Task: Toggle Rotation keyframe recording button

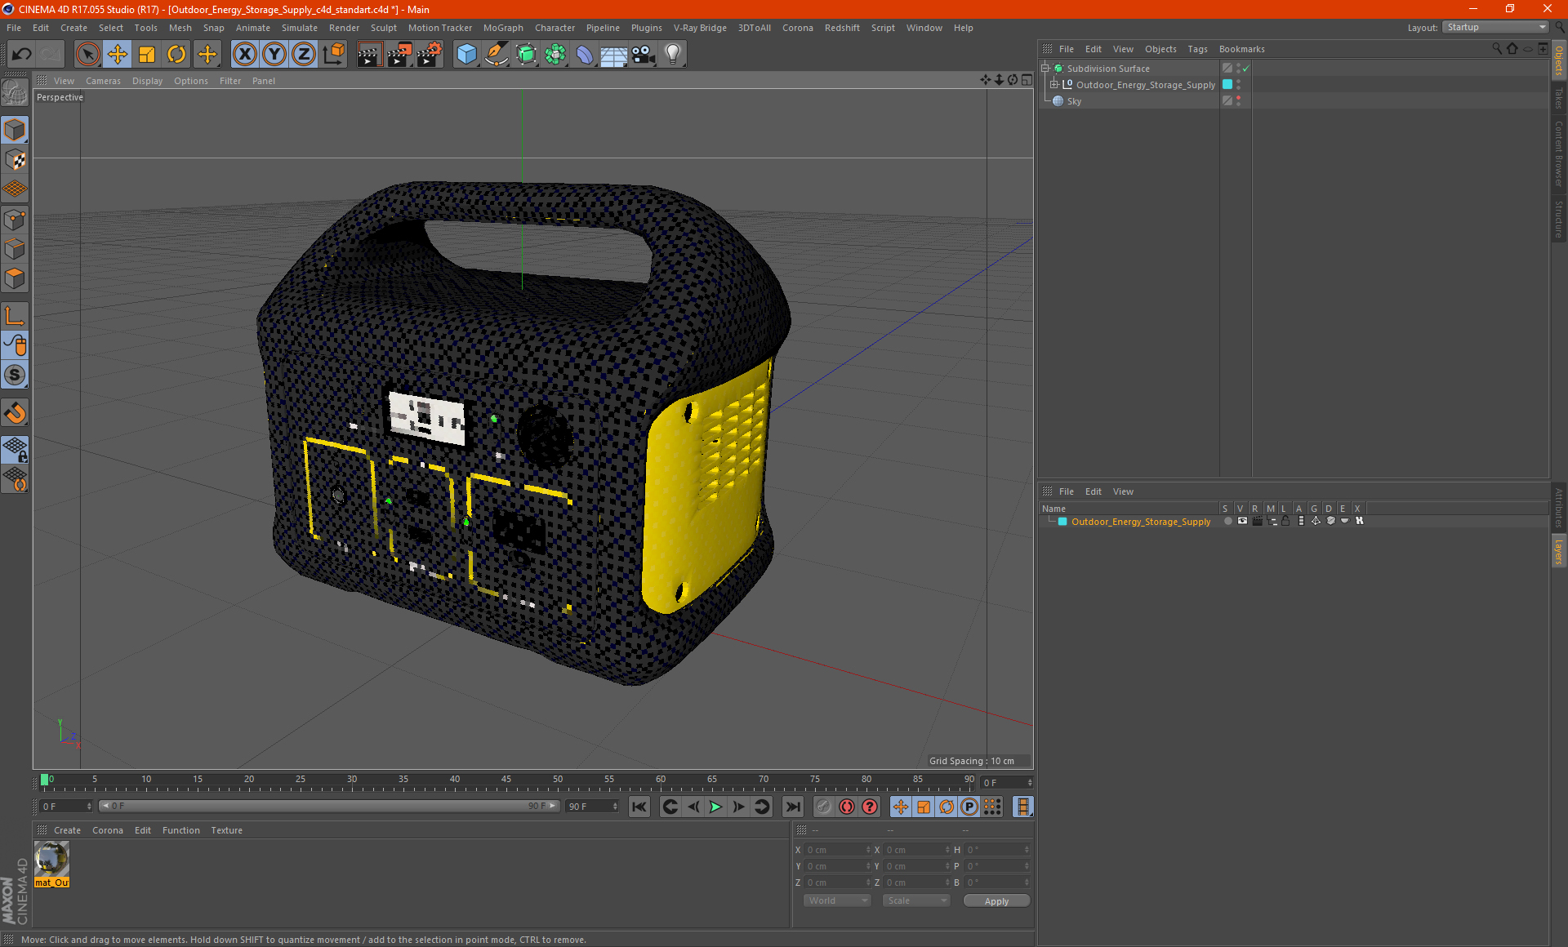Action: (947, 807)
